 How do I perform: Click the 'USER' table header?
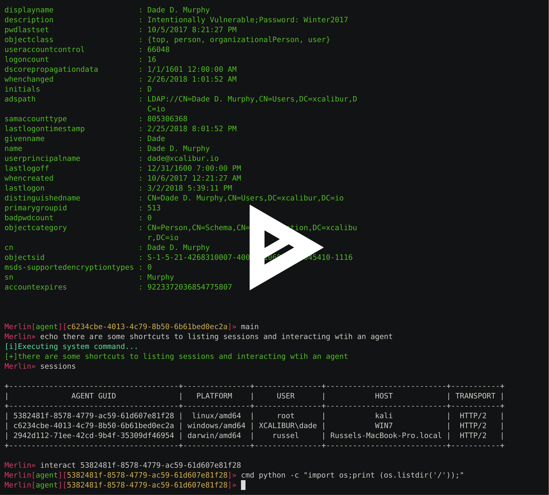286,396
